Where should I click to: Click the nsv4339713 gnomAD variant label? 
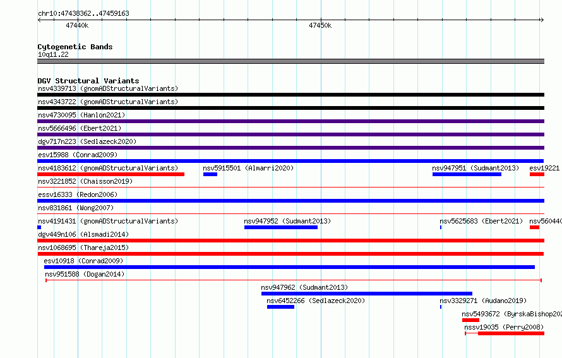108,88
